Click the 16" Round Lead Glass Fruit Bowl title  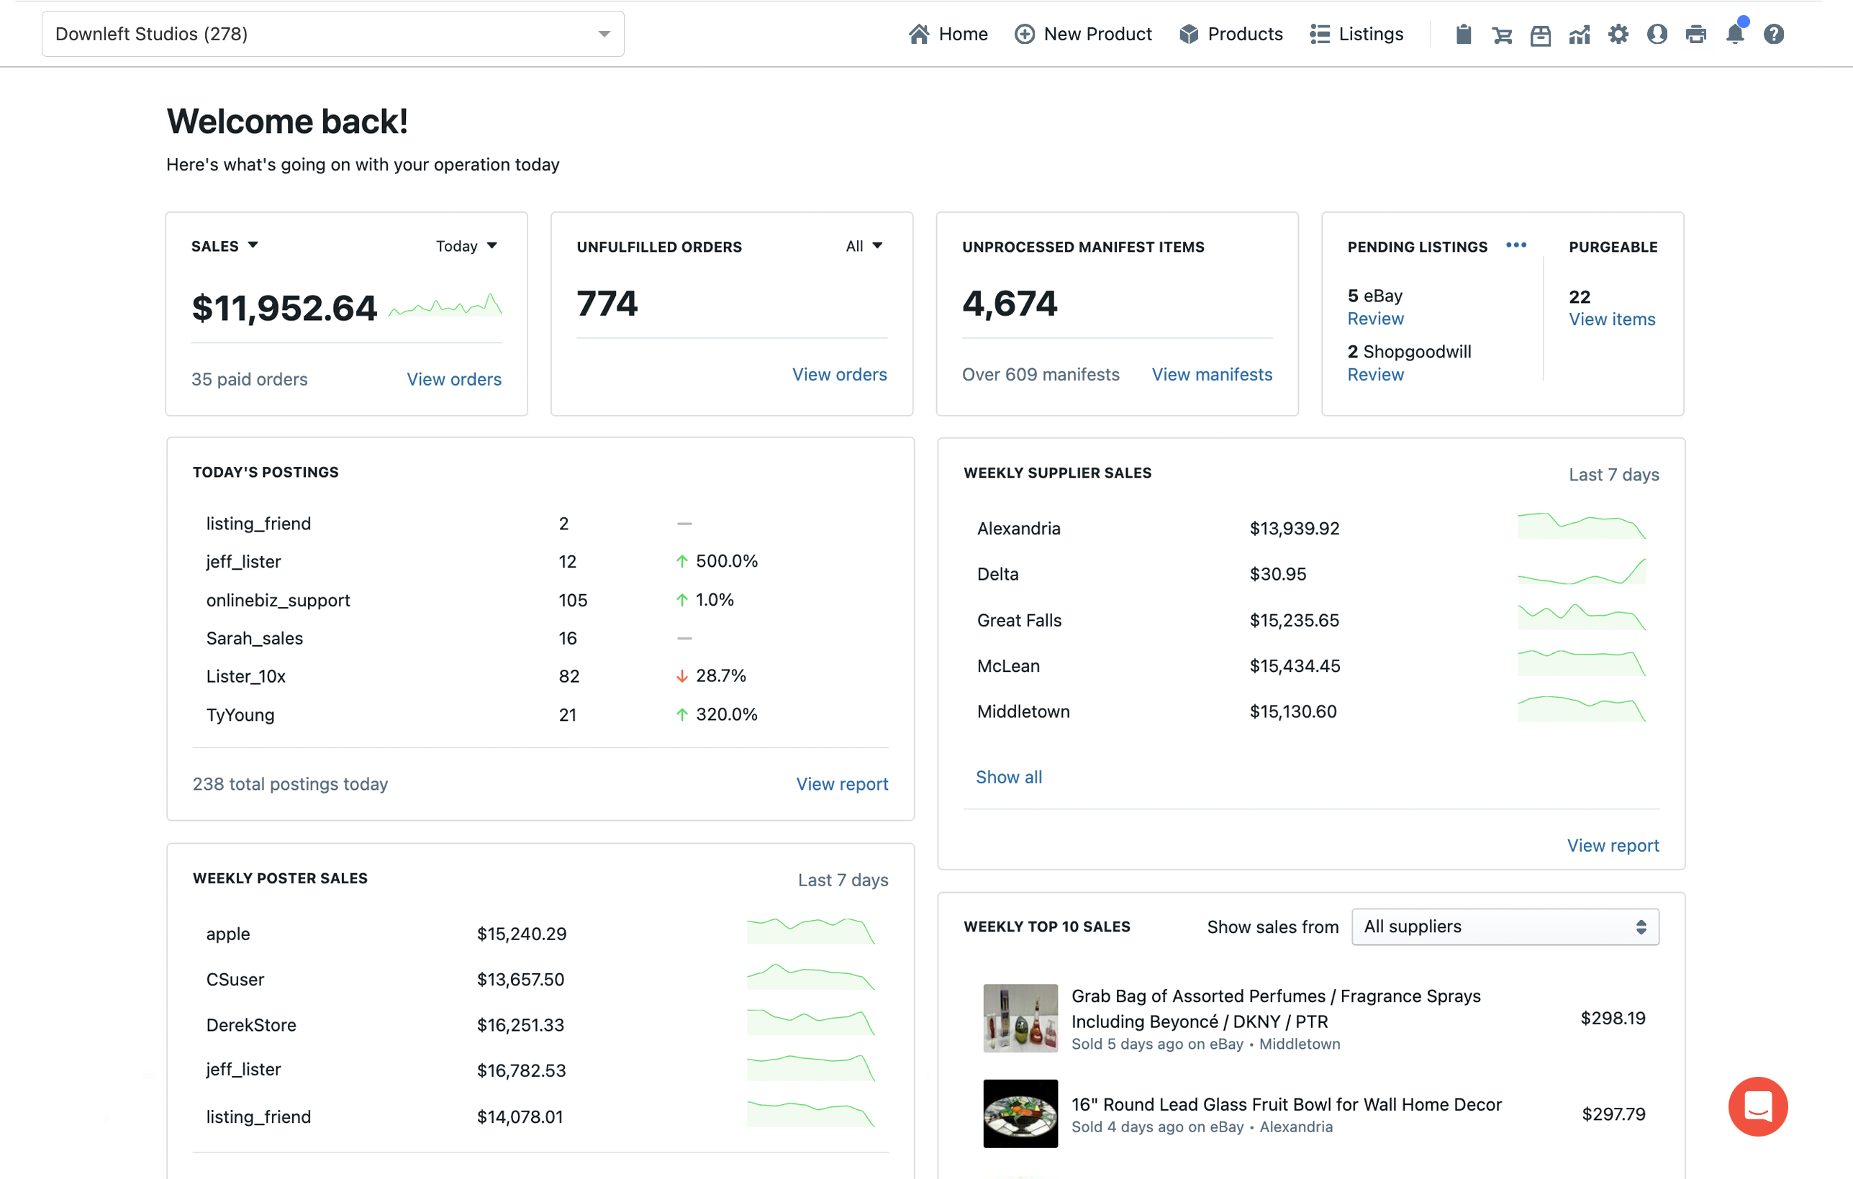click(x=1286, y=1104)
